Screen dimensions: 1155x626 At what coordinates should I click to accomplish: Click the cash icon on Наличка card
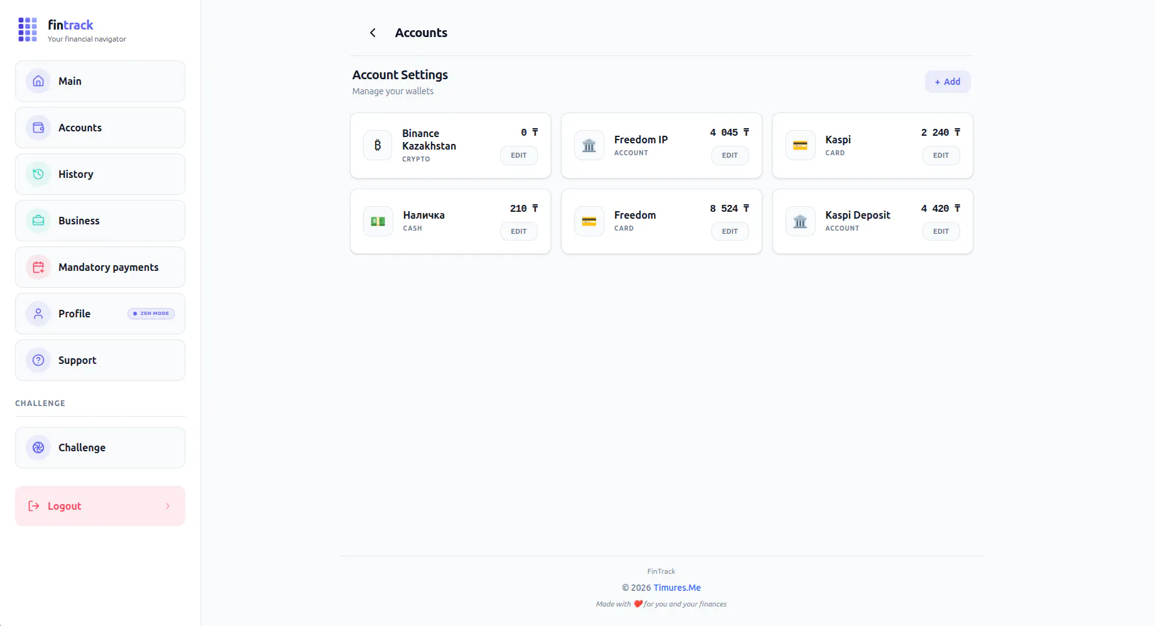tap(378, 221)
